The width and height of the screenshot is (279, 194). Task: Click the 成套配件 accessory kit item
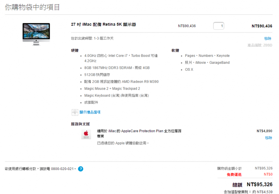pyautogui.click(x=91, y=102)
